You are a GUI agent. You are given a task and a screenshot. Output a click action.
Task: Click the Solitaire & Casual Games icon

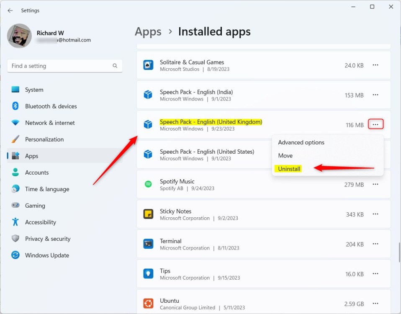(148, 65)
